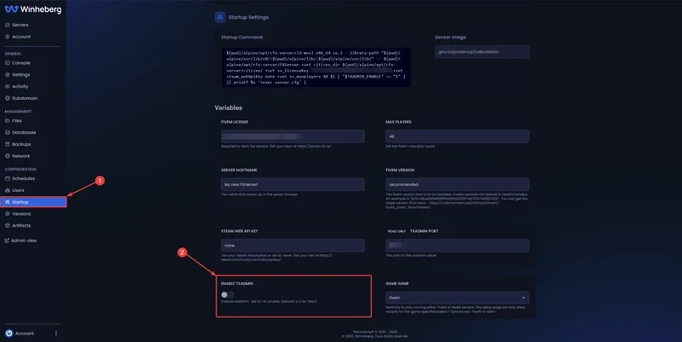The width and height of the screenshot is (682, 342).
Task: Open the bottom Account label
Action: [x=25, y=333]
